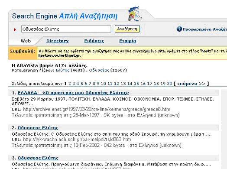Go to results page 4
The width and height of the screenshot is (227, 169).
point(78,84)
